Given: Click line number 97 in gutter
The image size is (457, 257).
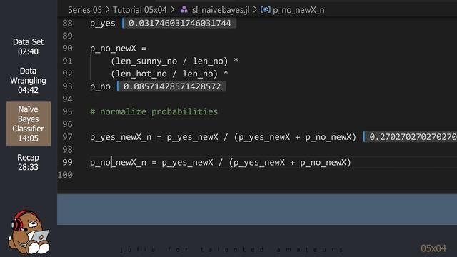Looking at the screenshot, I should click(x=67, y=136).
